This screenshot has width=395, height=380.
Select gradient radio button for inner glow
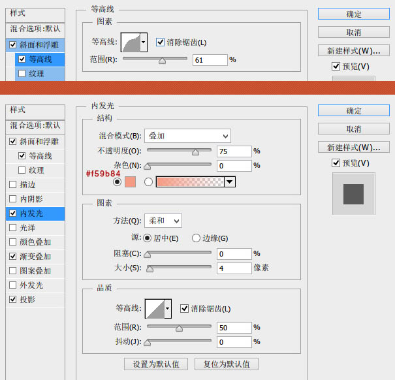tap(148, 182)
